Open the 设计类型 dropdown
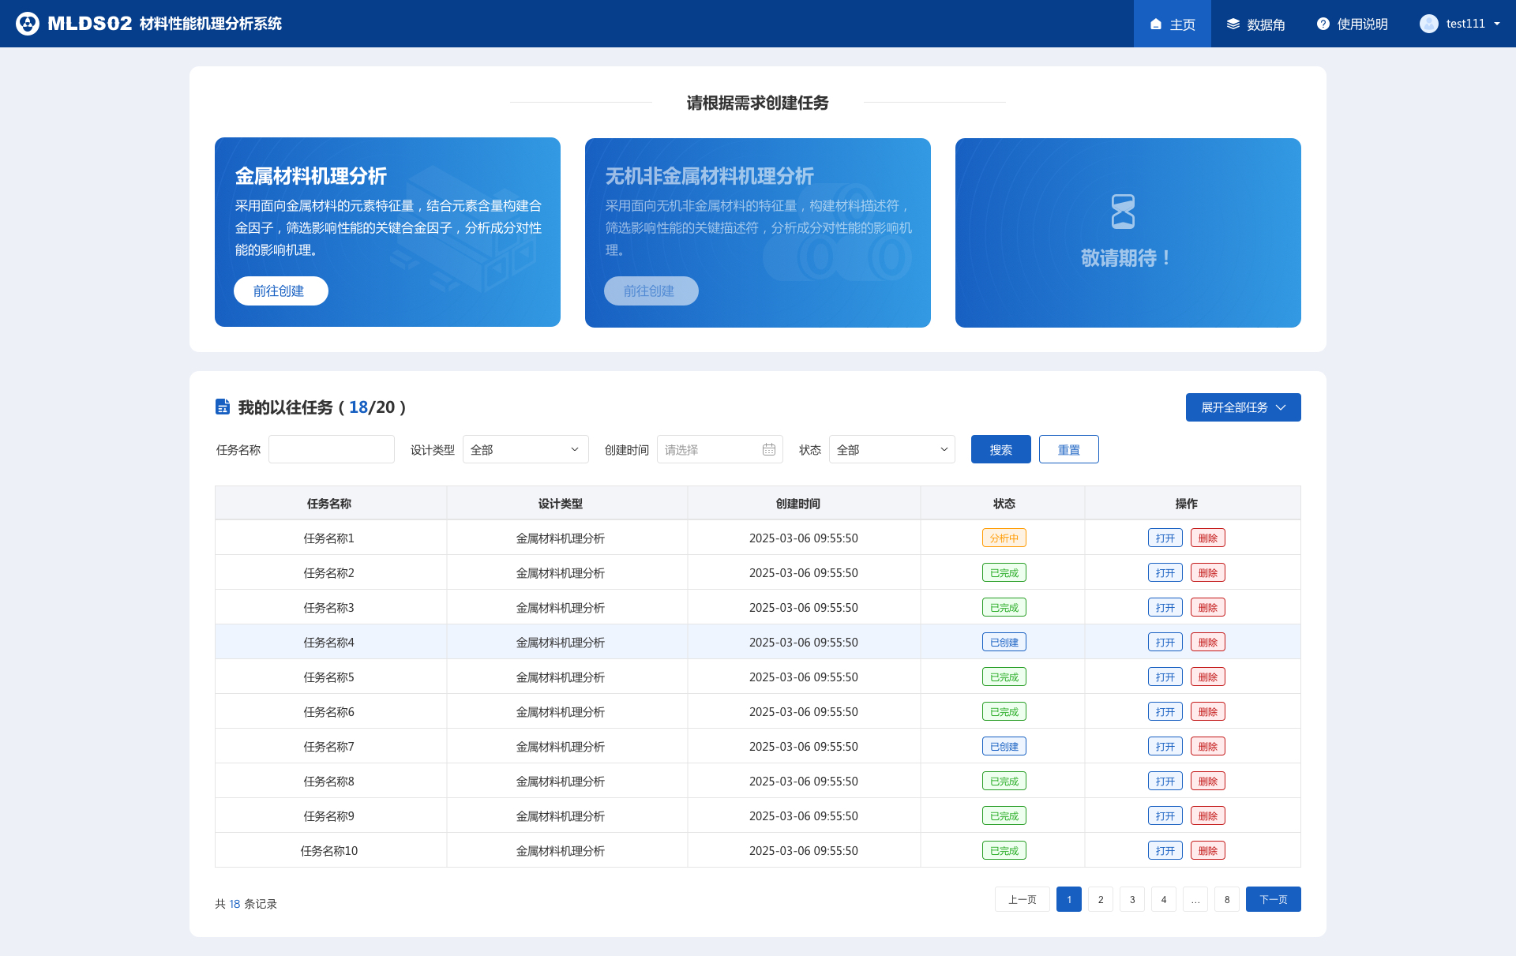 [x=525, y=450]
